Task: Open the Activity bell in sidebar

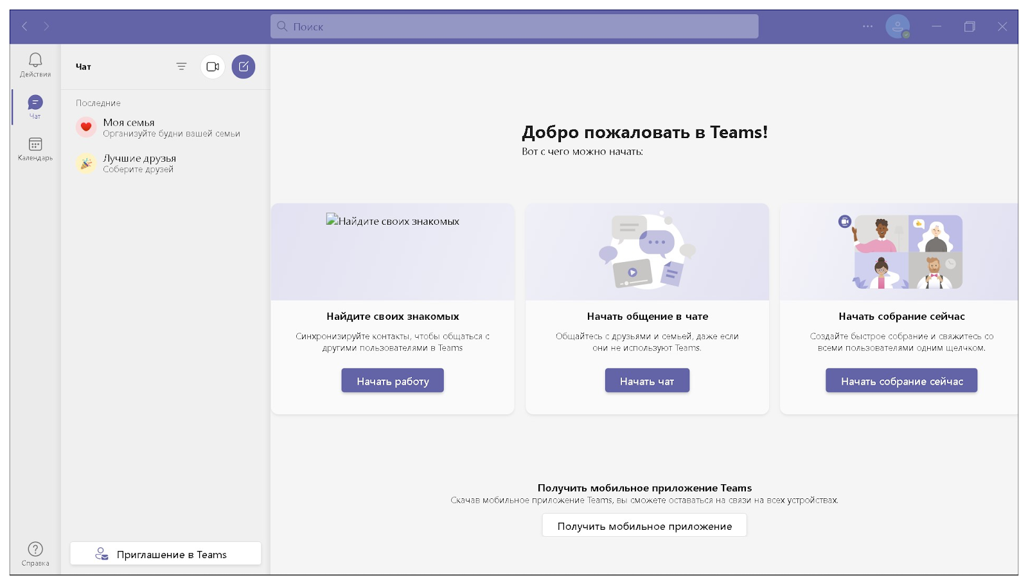Action: tap(35, 65)
